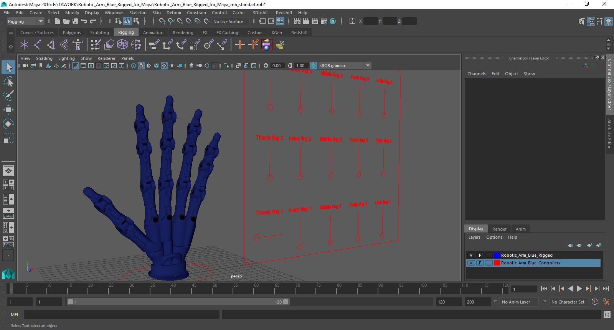Screen dimensions: 614x330
Task: Activate the Scale tool in toolbox
Action: tap(8, 138)
